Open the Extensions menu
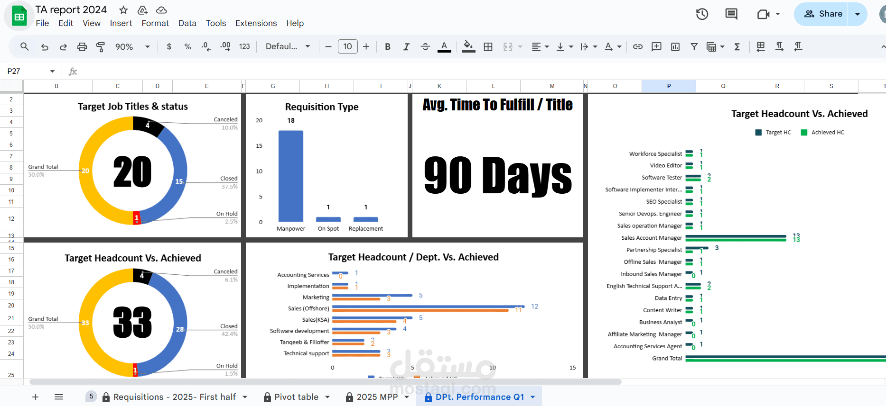Image resolution: width=886 pixels, height=406 pixels. click(x=256, y=23)
